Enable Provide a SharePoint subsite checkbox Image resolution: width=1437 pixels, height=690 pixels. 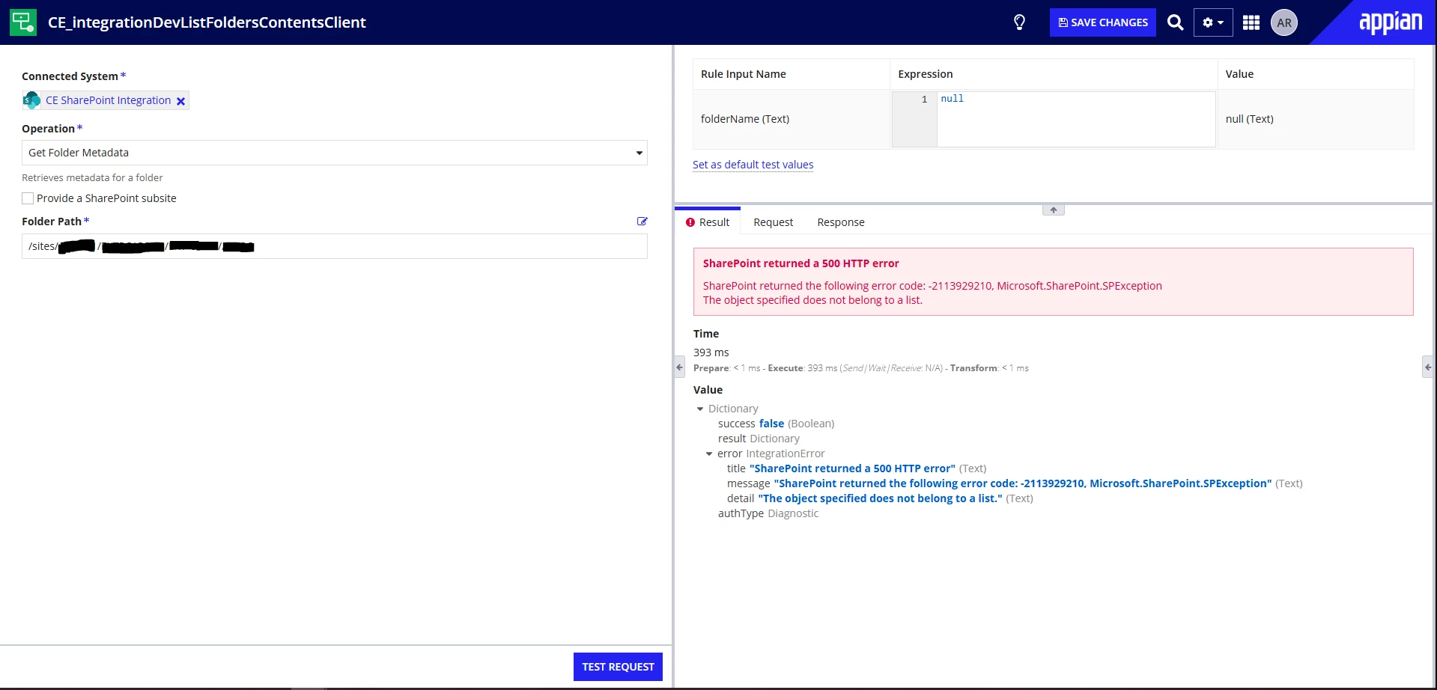[28, 198]
